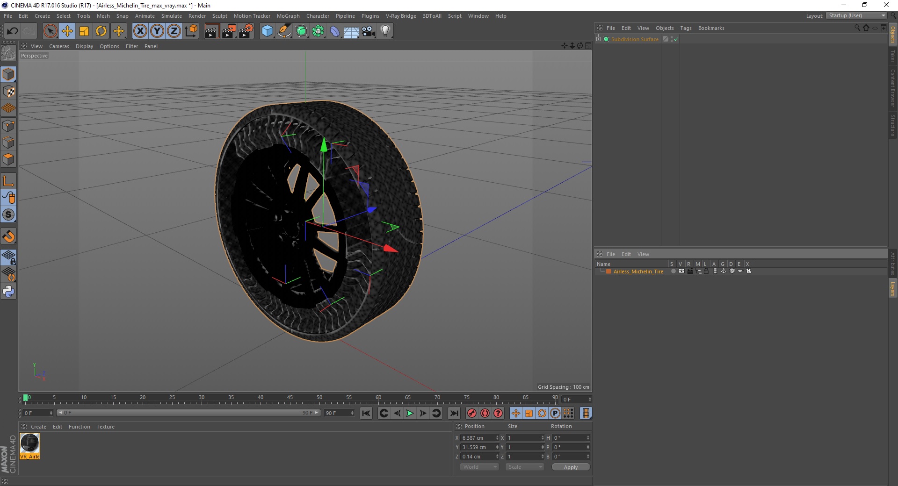Toggle view visibility of Airless_Michelin_Tire layer
Viewport: 898px width, 486px height.
681,271
